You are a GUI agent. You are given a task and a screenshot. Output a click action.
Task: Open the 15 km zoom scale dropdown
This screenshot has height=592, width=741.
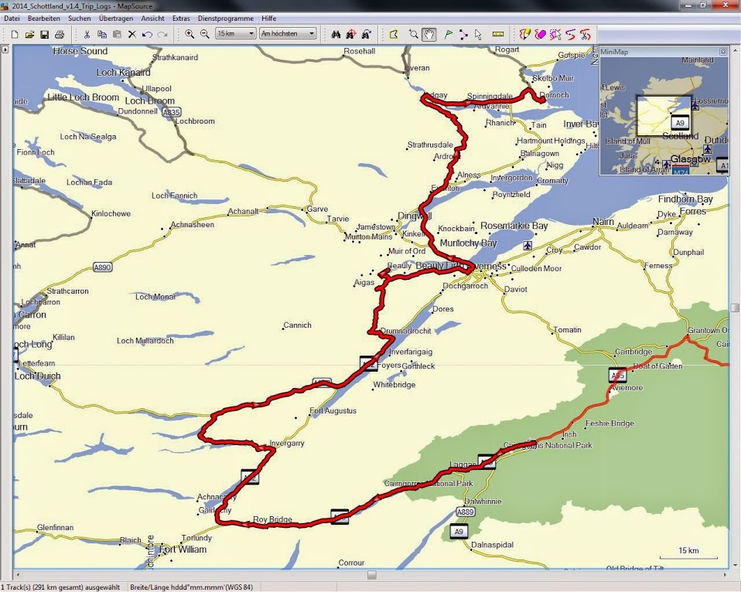coord(236,34)
